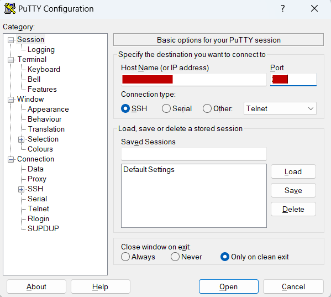Click the Load button

tap(293, 172)
